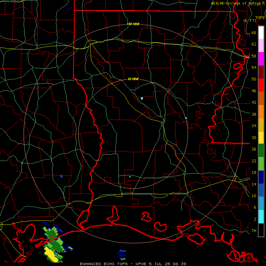Click the gold legend swatch
Screen dimensions: 266x266
pyautogui.click(x=261, y=125)
